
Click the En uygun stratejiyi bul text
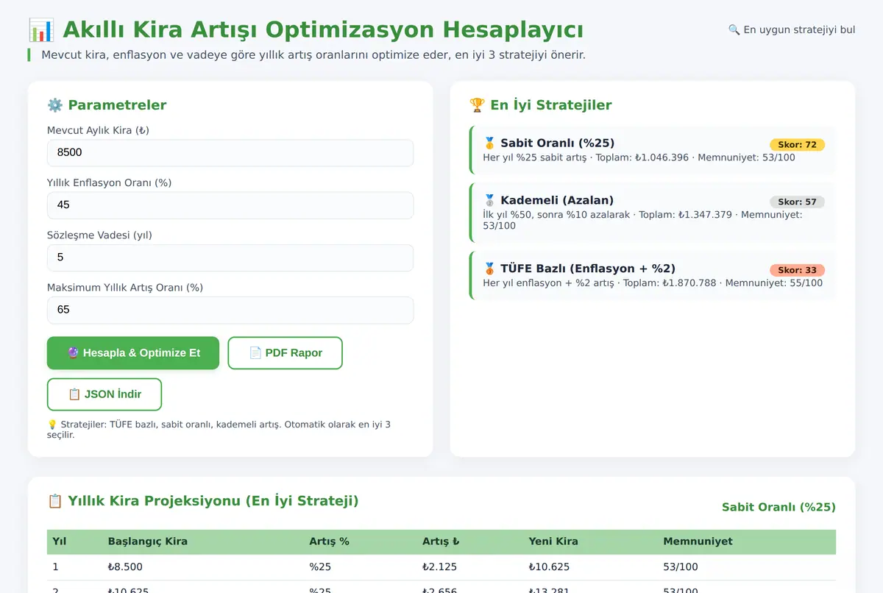point(799,30)
